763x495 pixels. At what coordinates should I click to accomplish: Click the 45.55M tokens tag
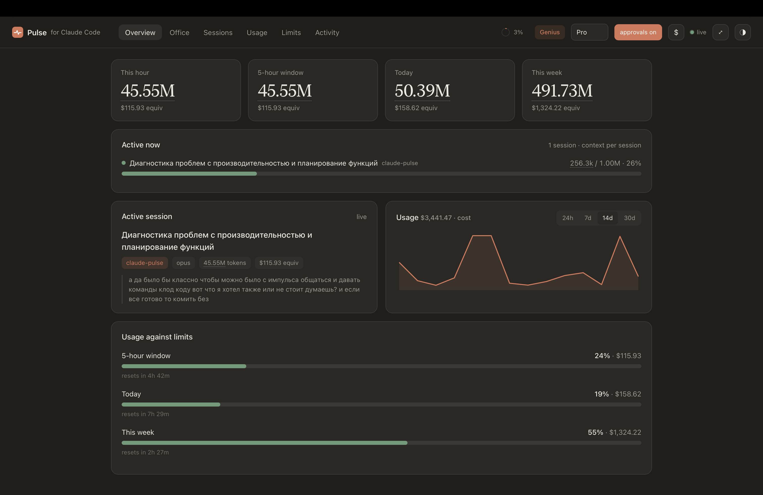point(224,263)
